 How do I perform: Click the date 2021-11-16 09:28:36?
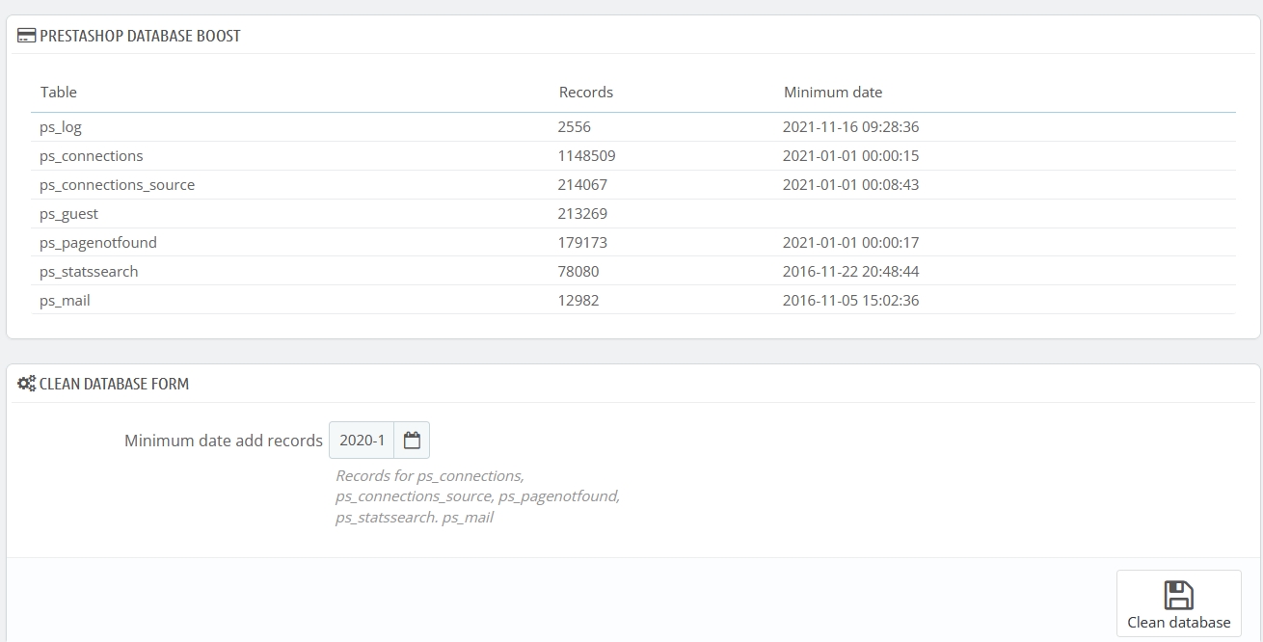[851, 127]
